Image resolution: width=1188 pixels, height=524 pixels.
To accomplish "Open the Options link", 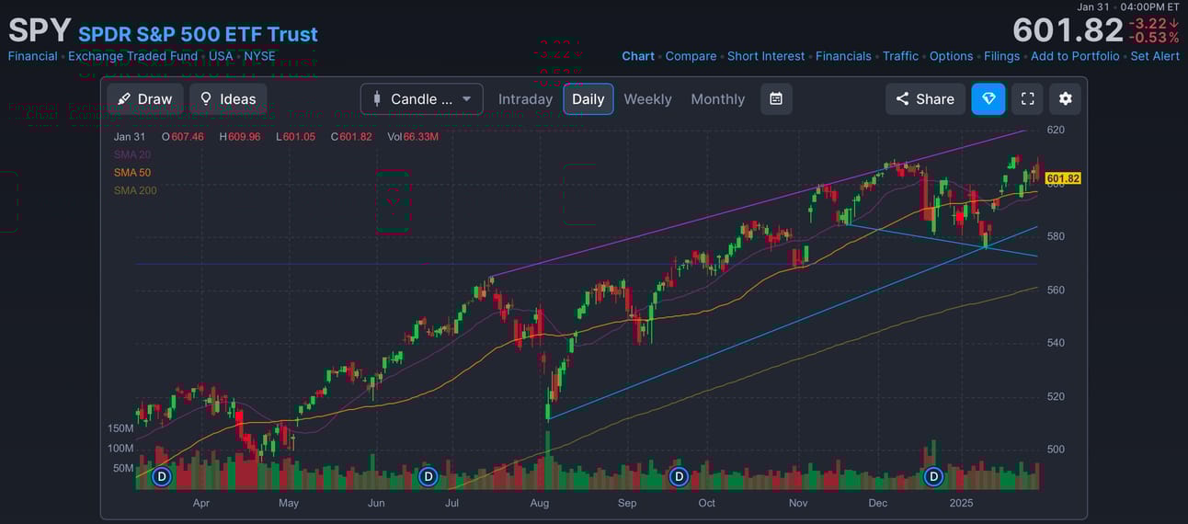I will click(x=951, y=56).
